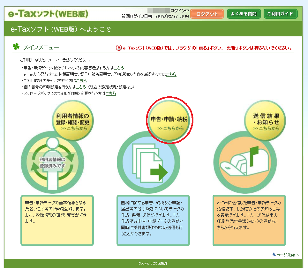
Task: Click こちら link for 個人番号の印刷設定
Action: point(81,87)
